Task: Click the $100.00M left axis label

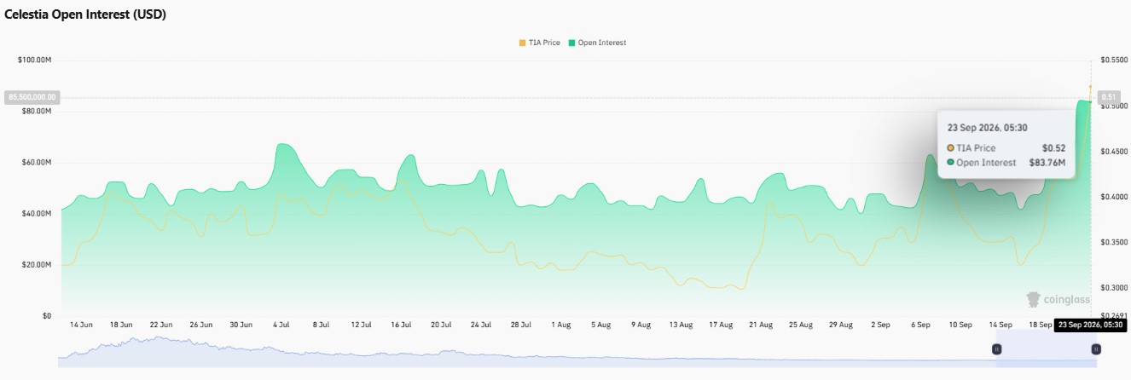Action: click(x=37, y=60)
